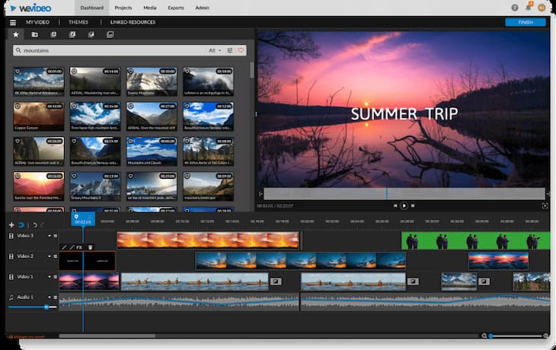Screen dimensions: 556x350
Task: Toggle the blue snapping magnet icon
Action: tap(21, 225)
